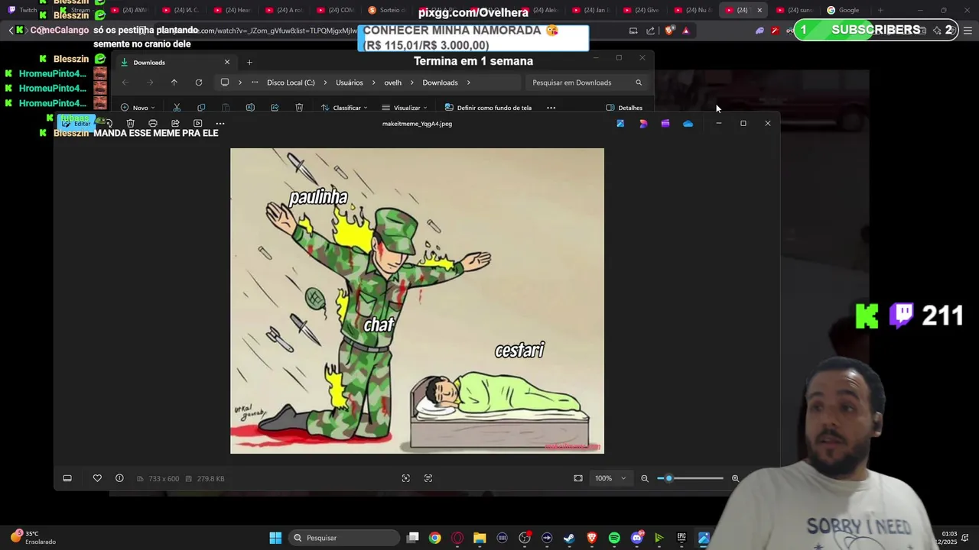Click the makeitmeme_YqgA4.jpeg file name title
Screen dimensions: 979x550
[417, 124]
